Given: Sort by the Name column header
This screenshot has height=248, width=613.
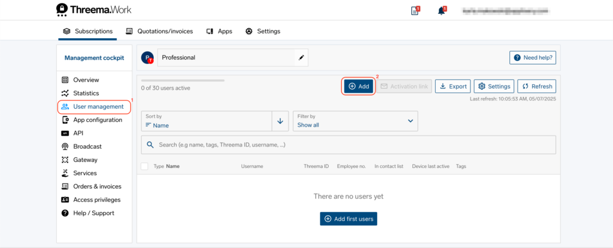Looking at the screenshot, I should tap(173, 166).
